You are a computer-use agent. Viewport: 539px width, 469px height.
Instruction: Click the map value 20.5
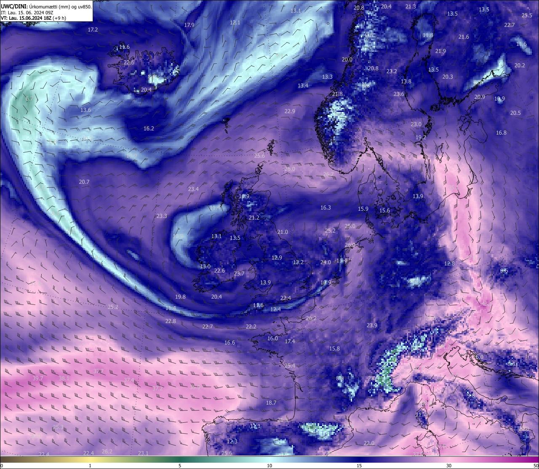[x=515, y=113]
